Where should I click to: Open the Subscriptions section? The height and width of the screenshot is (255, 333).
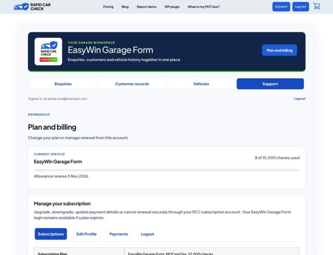(51, 234)
